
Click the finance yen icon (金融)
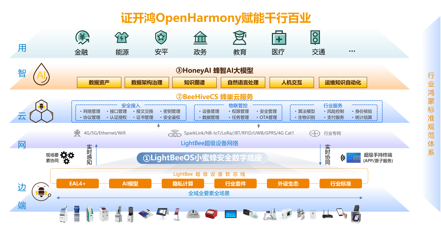coord(82,38)
